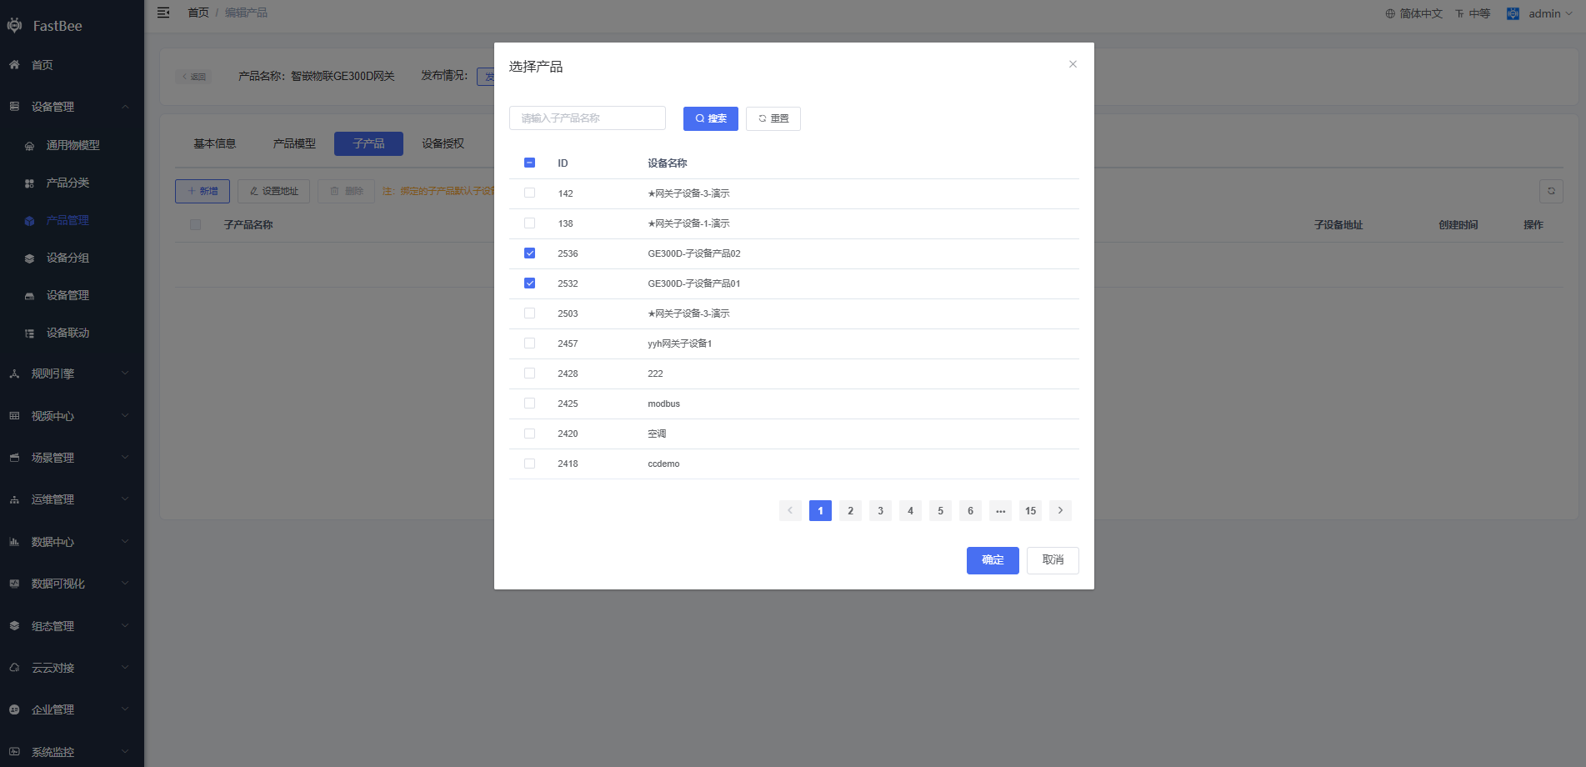1586x767 pixels.
Task: Switch to the 设备授权 tab
Action: tap(443, 143)
